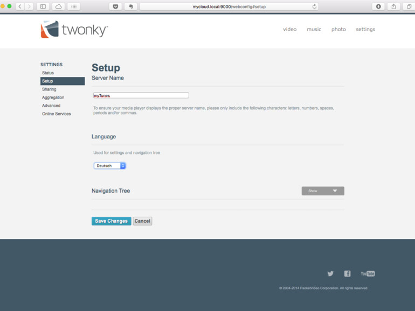The image size is (415, 311).
Task: Click the green maximize window button
Action: (x=9, y=6)
